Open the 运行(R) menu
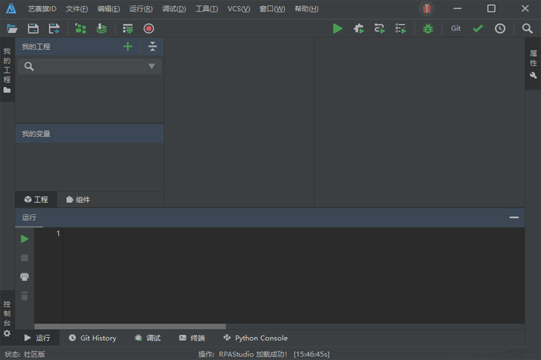Viewport: 541px width, 360px height. [141, 9]
